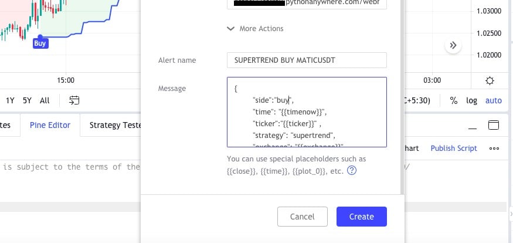Screen dimensions: 513x243
Task: Click the dialog's vertical scrollbar
Action: tap(402, 97)
